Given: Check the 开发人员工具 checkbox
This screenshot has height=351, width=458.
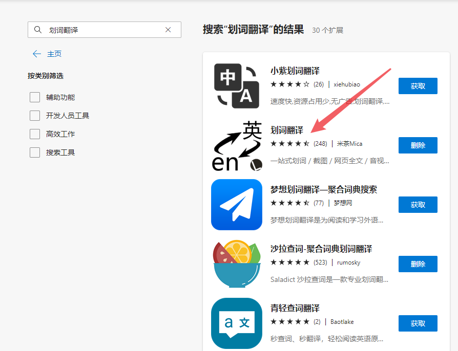Looking at the screenshot, I should (35, 116).
